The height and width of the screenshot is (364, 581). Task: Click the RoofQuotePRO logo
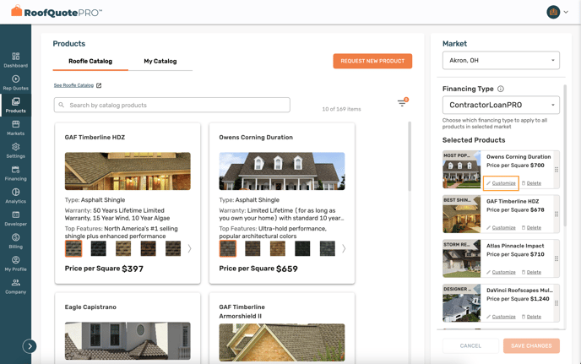tap(57, 12)
